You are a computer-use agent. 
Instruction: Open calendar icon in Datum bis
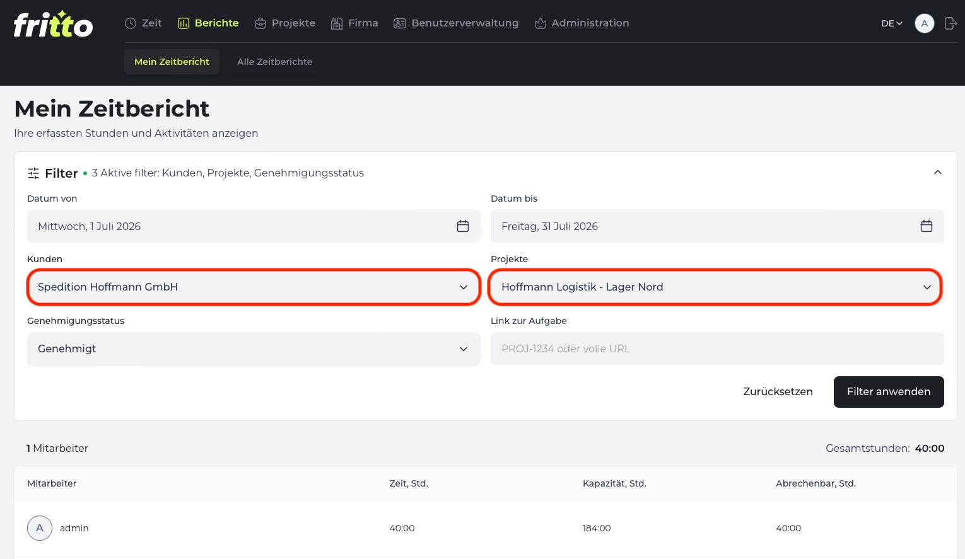pyautogui.click(x=927, y=226)
